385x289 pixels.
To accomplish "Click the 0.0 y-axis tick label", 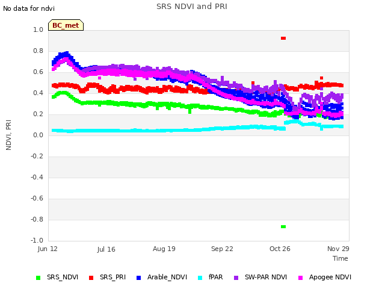I will click(x=38, y=135).
